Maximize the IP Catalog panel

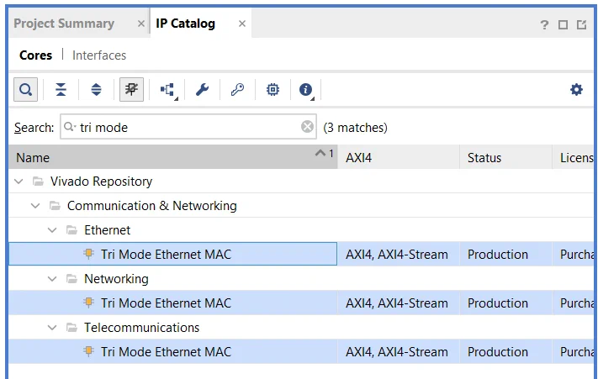[x=563, y=24]
